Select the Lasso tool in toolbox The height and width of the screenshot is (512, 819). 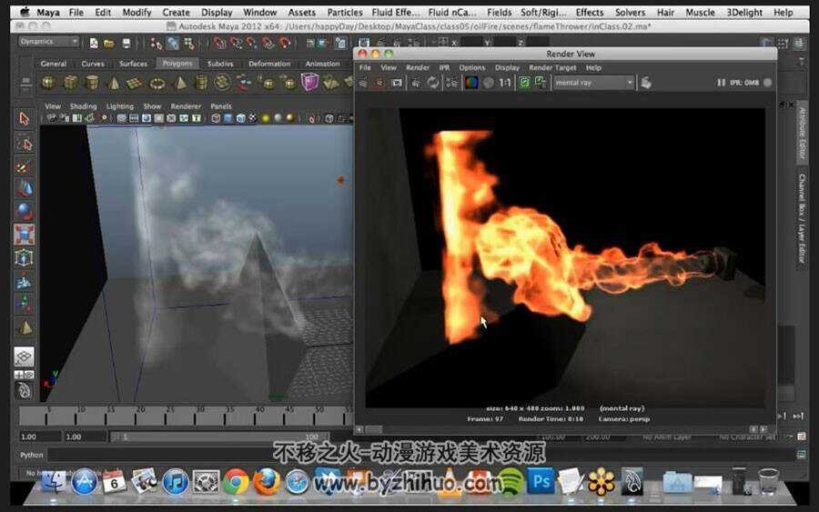24,143
